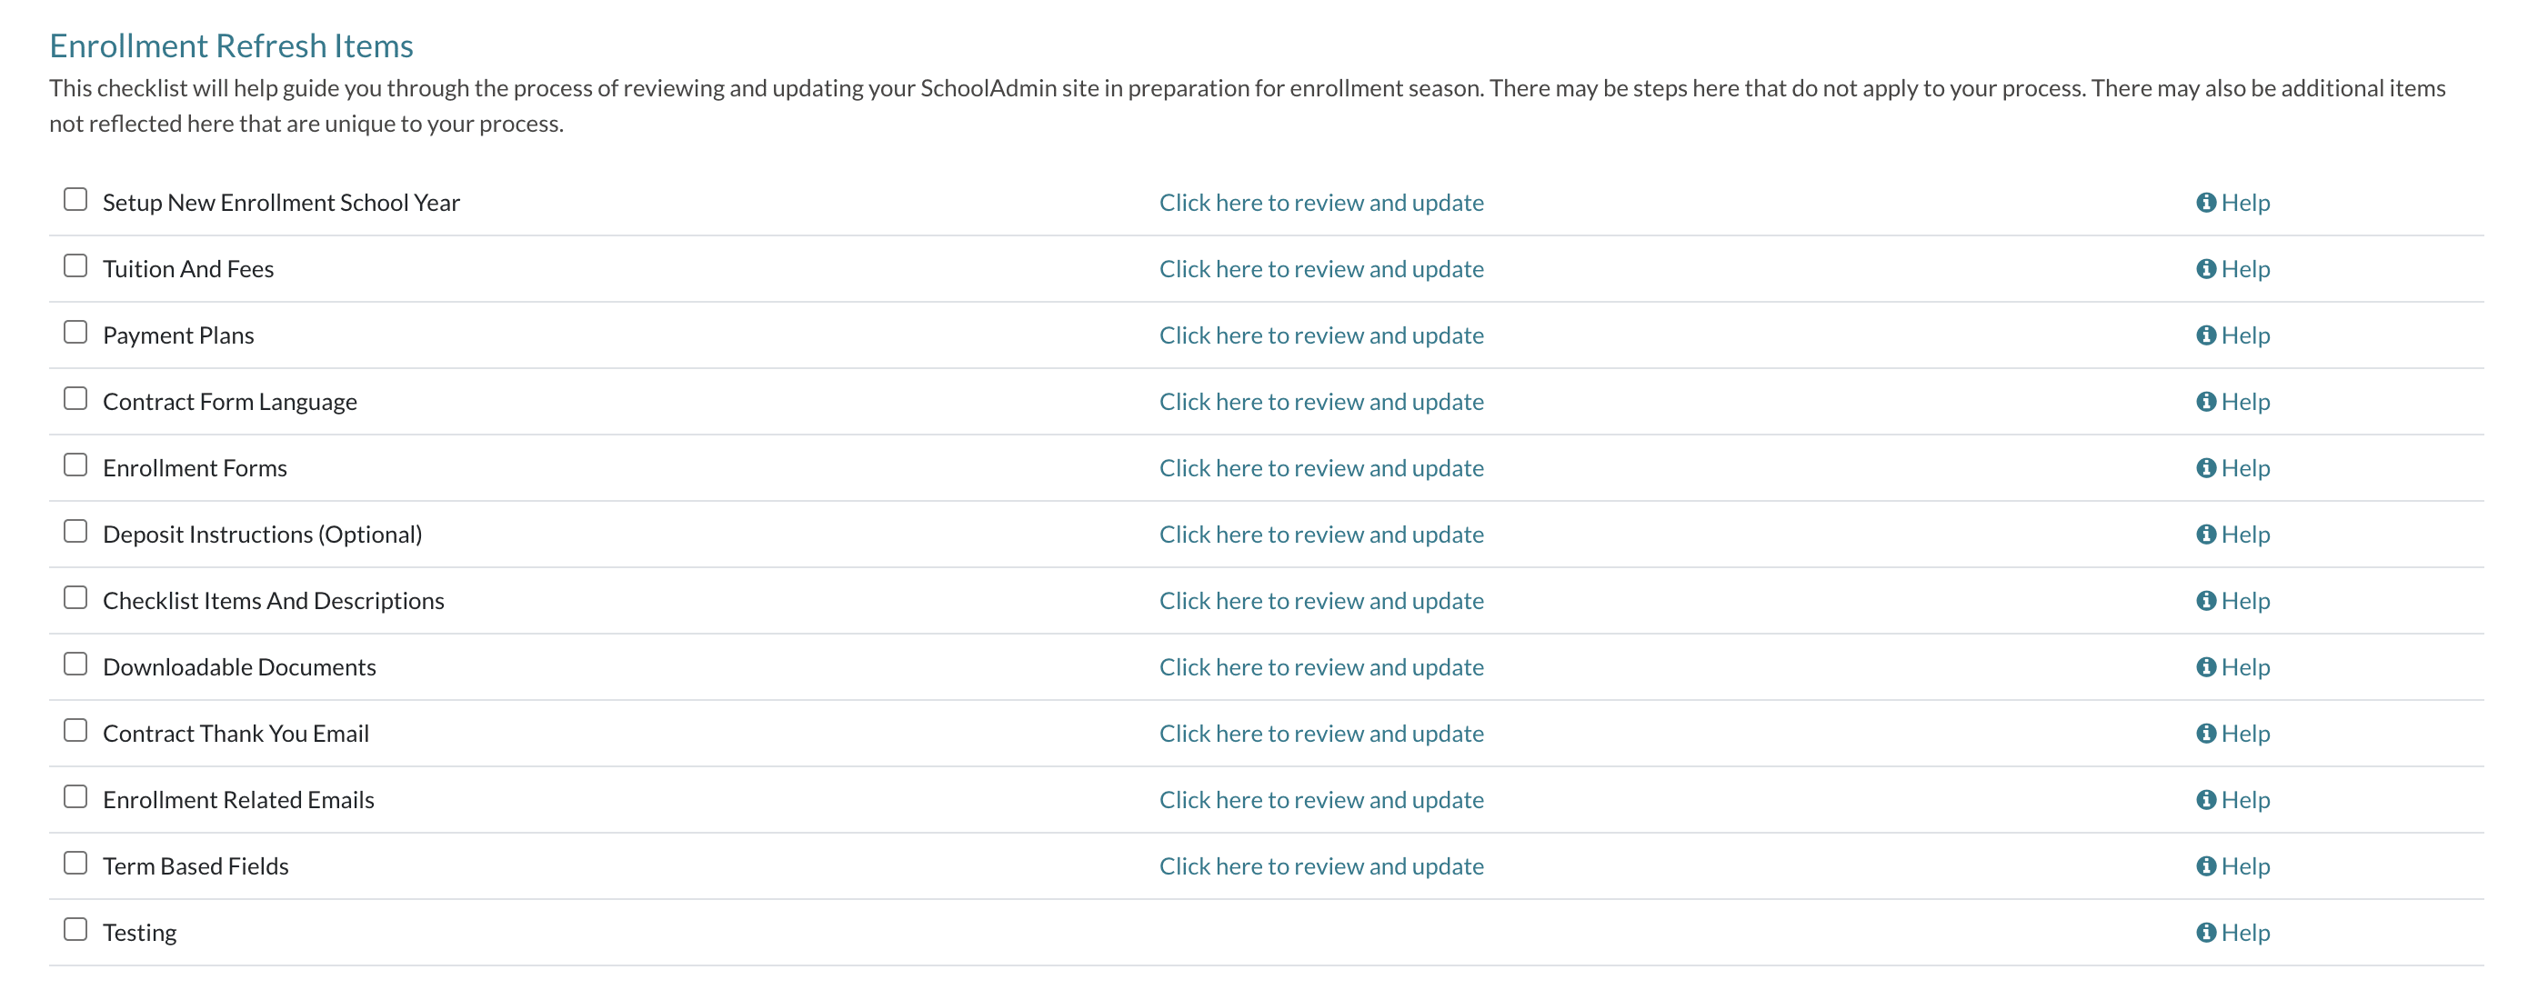Check the Setup New Enrollment School Year box
Viewport: 2528px width, 1000px height.
pos(75,200)
